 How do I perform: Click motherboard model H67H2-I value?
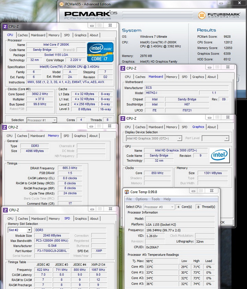pyautogui.click(x=172, y=93)
